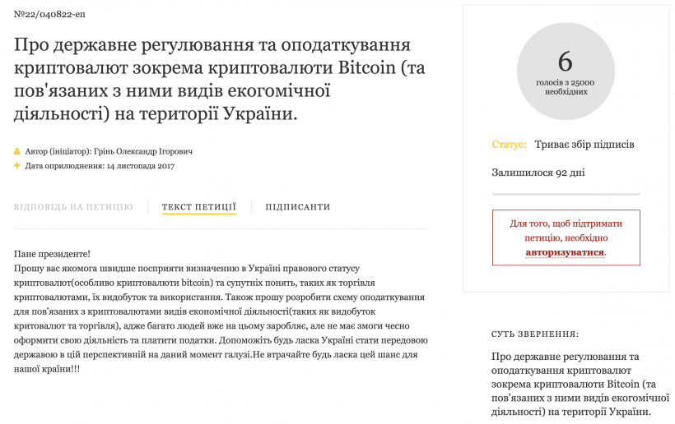This screenshot has height=424, width=675.
Task: Click the petition summary text in the sidebar
Action: [580, 384]
